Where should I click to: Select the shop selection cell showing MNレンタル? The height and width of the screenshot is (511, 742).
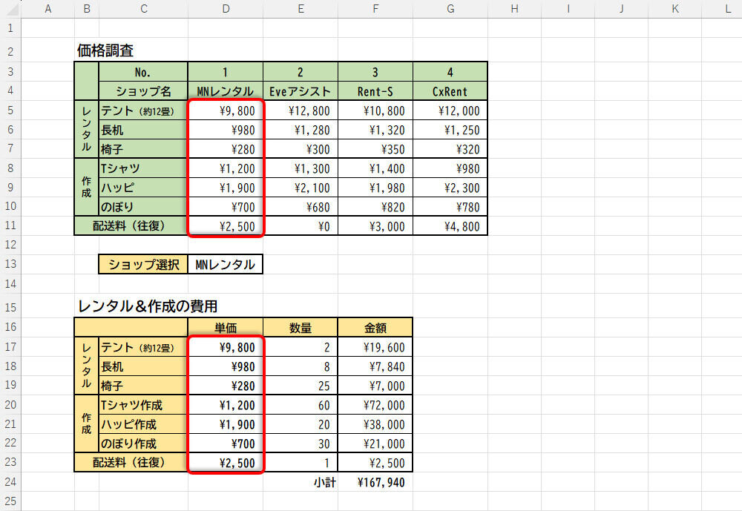click(x=226, y=265)
